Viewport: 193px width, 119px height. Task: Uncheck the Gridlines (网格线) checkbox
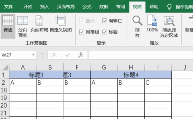click(x=82, y=32)
